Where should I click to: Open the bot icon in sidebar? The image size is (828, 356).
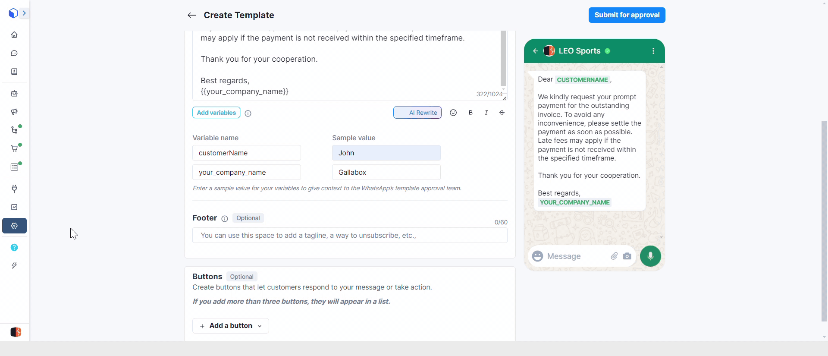(x=14, y=93)
